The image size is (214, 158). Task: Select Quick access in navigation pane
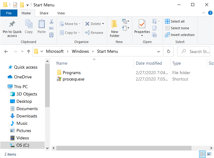tap(23, 67)
